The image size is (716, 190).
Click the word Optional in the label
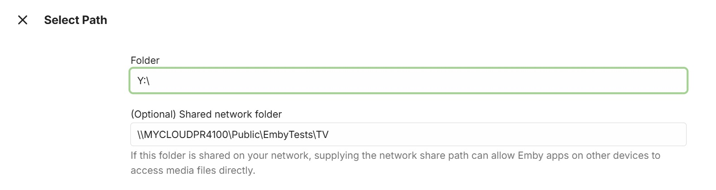click(153, 114)
